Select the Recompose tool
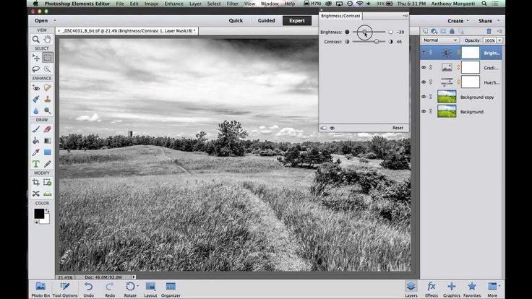 point(48,183)
